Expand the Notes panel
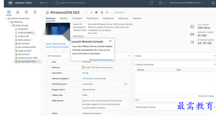Image resolution: width=216 pixels, height=116 pixels. [x=215, y=56]
